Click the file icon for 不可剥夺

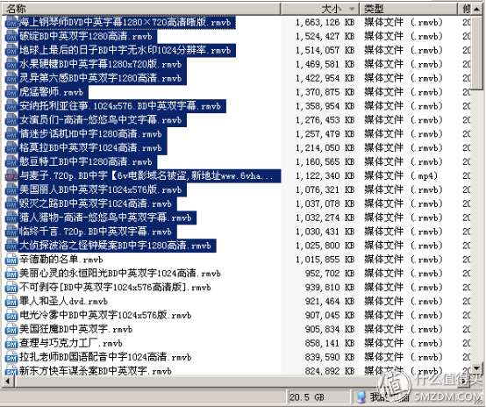click(x=11, y=288)
